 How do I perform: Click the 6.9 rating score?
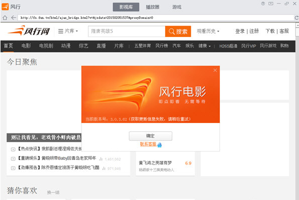tap(188, 163)
